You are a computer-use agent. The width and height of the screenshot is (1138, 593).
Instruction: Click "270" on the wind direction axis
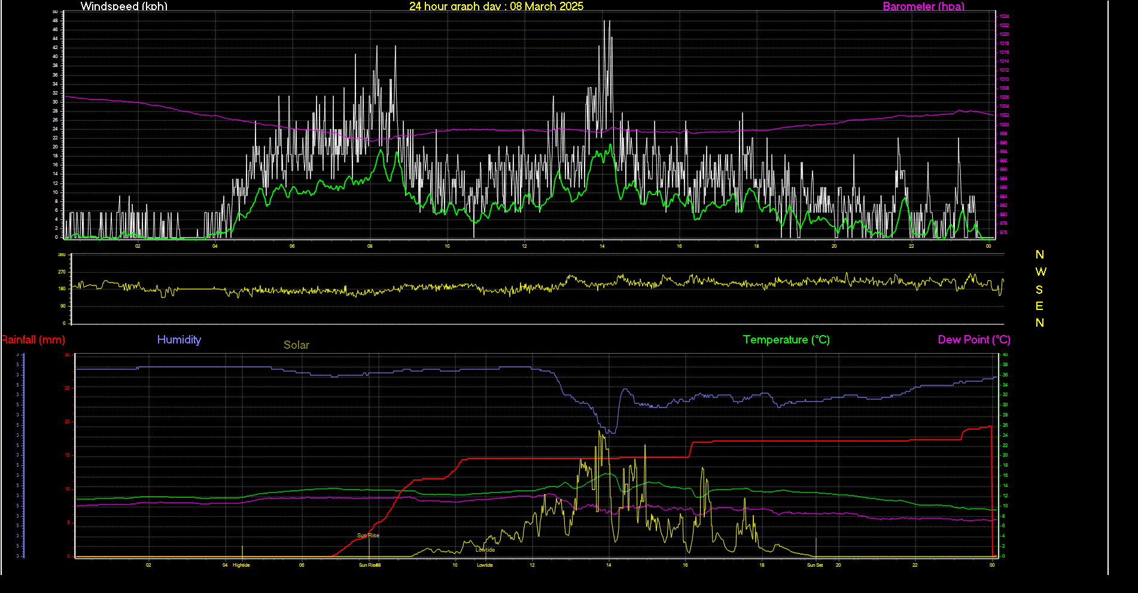click(62, 272)
